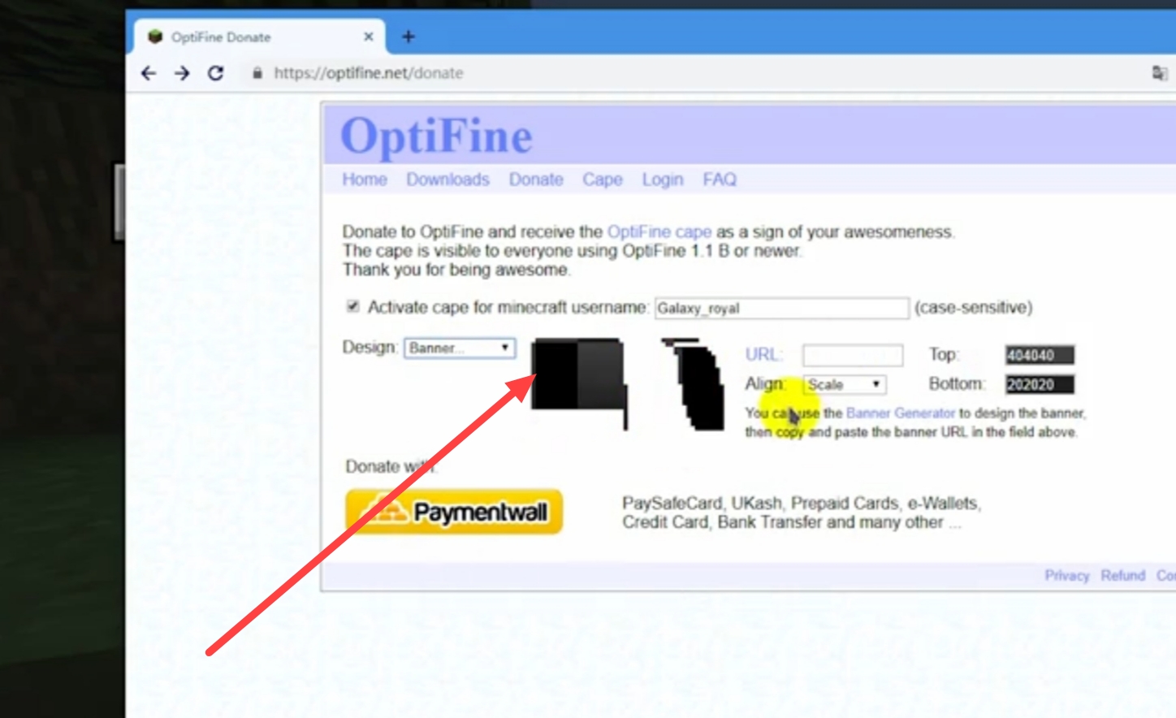Go to the Downloads menu item

click(x=447, y=179)
